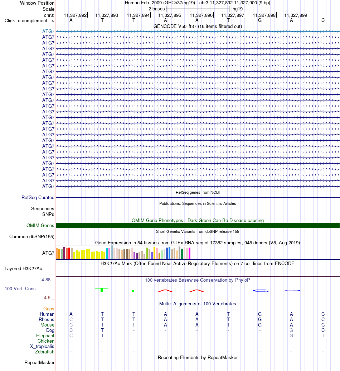Open the 'Repeating Elements by RepeatMasker' title
Image resolution: width=340 pixels, height=371 pixels.
(x=198, y=357)
